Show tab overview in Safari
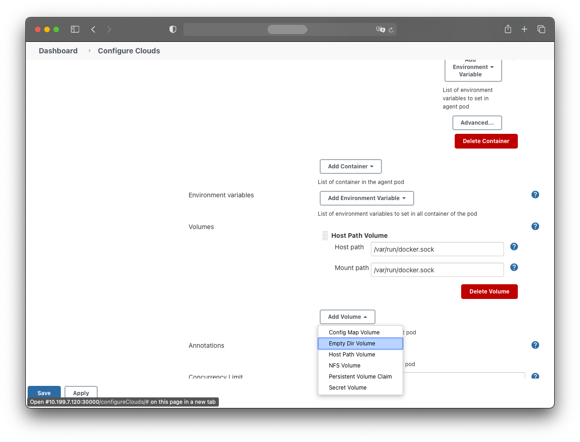The height and width of the screenshot is (442, 580). (x=541, y=29)
